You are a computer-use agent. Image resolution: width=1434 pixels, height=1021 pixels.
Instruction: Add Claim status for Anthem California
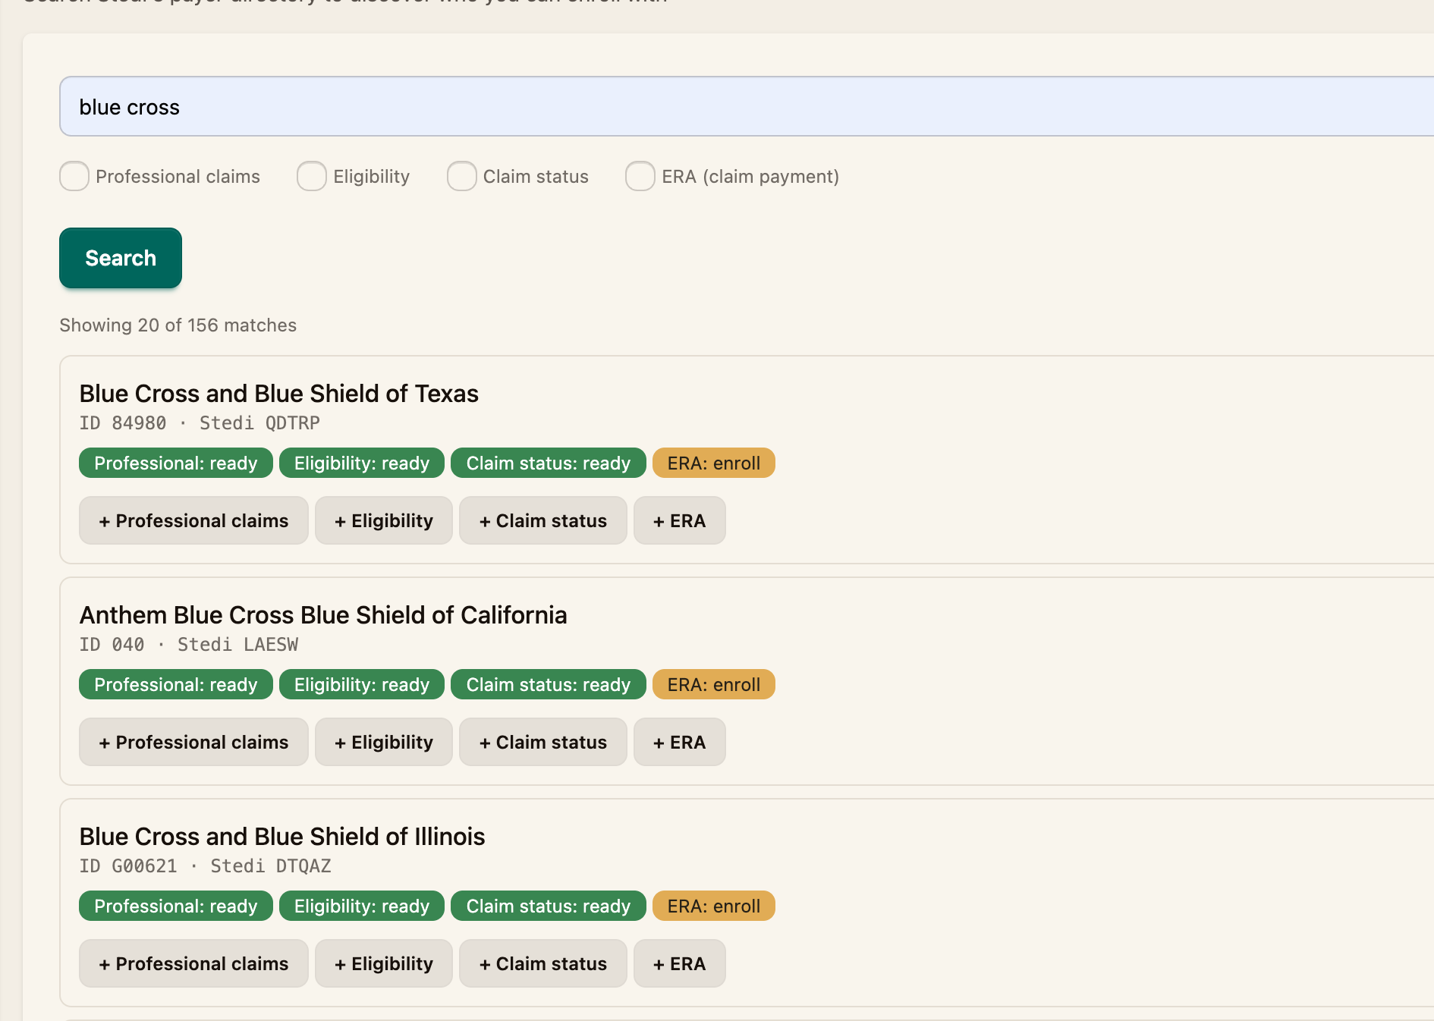[x=543, y=742]
